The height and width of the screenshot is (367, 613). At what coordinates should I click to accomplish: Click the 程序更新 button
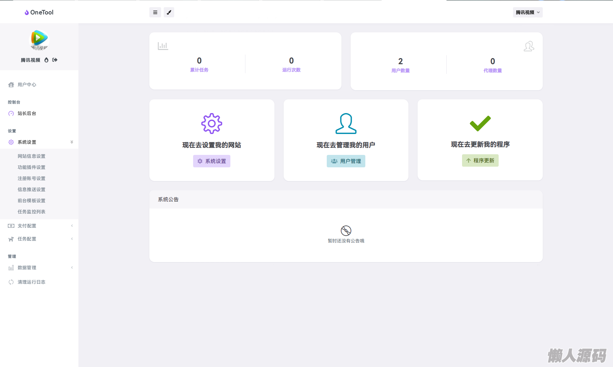click(480, 160)
